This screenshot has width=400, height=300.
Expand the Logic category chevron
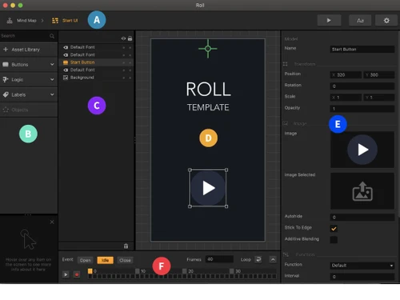point(52,79)
